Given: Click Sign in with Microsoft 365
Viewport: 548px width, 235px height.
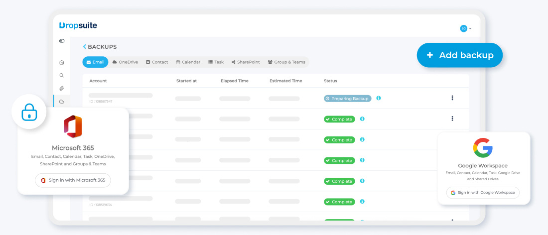Looking at the screenshot, I should tap(73, 180).
